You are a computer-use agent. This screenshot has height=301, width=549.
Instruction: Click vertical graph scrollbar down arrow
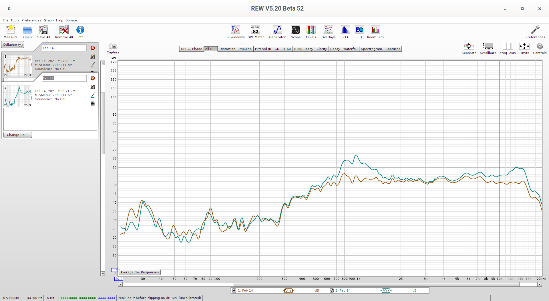coord(103,274)
